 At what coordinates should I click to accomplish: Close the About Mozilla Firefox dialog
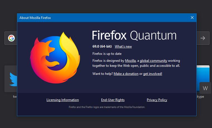[x=192, y=18]
